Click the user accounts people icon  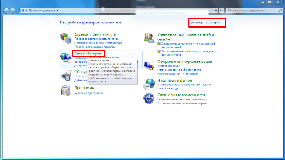[x=148, y=38]
